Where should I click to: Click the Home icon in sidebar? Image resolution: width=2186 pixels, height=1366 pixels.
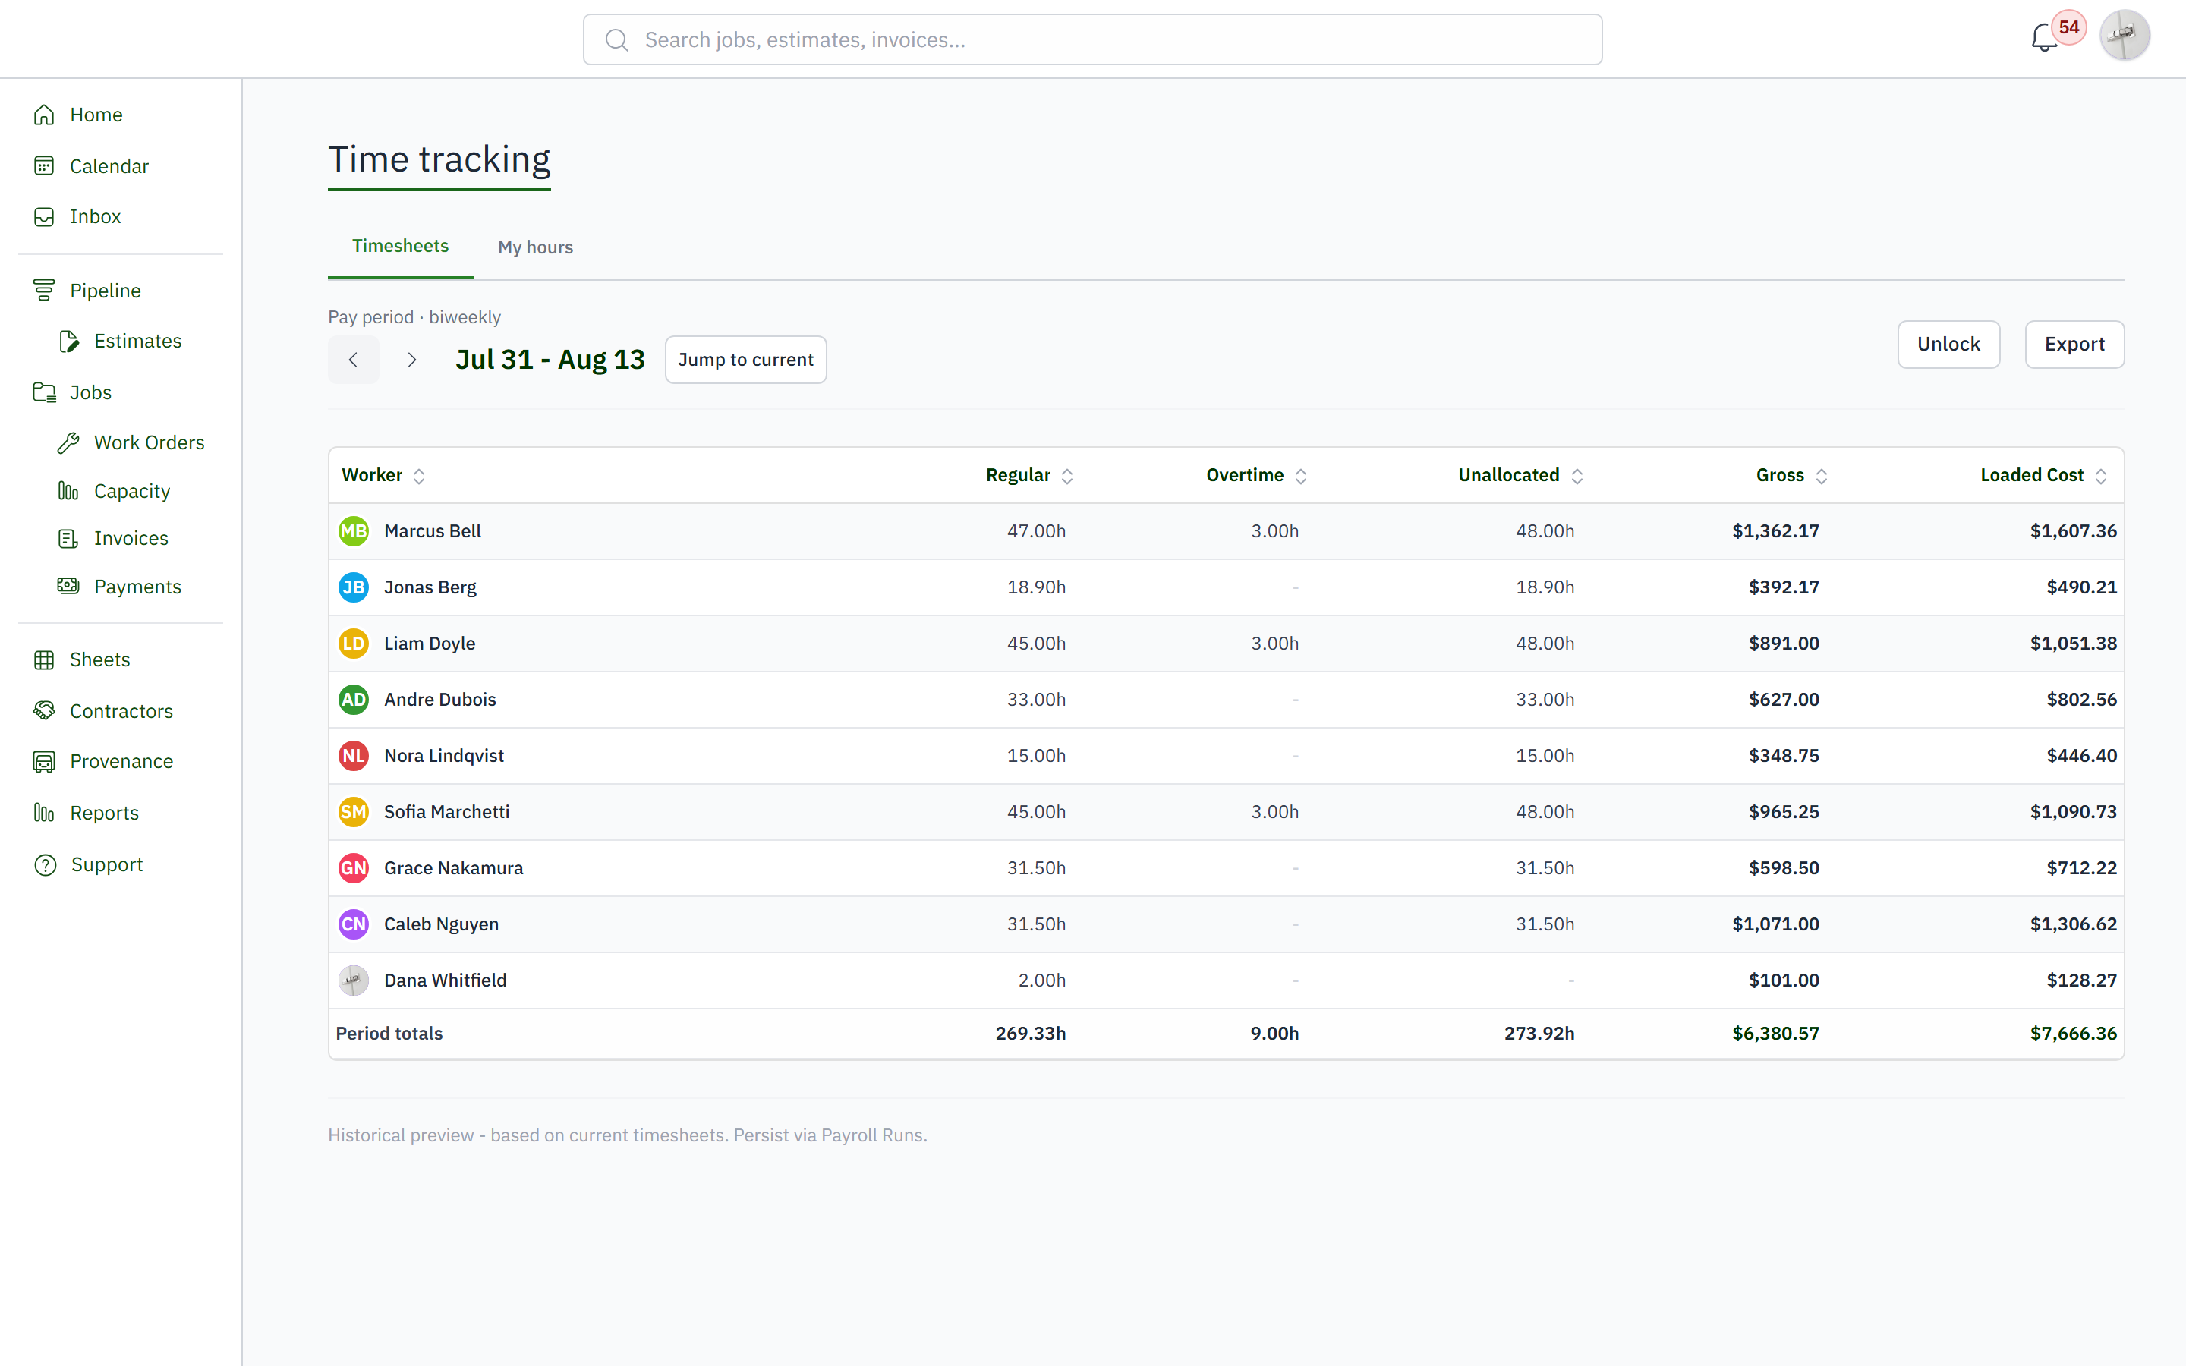[x=44, y=115]
